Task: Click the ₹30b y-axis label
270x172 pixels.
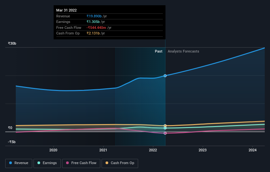Action: 12,43
